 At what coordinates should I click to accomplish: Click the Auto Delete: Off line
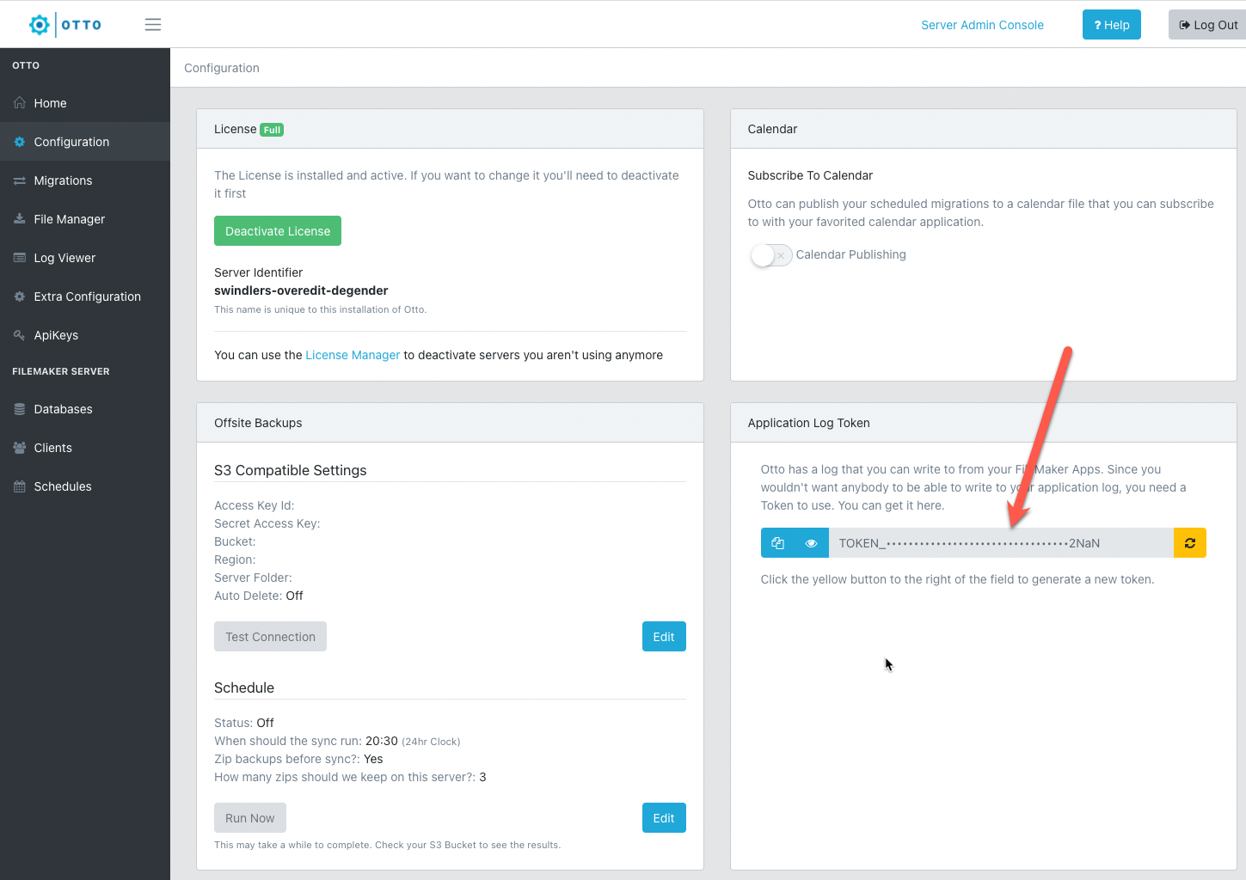[259, 596]
